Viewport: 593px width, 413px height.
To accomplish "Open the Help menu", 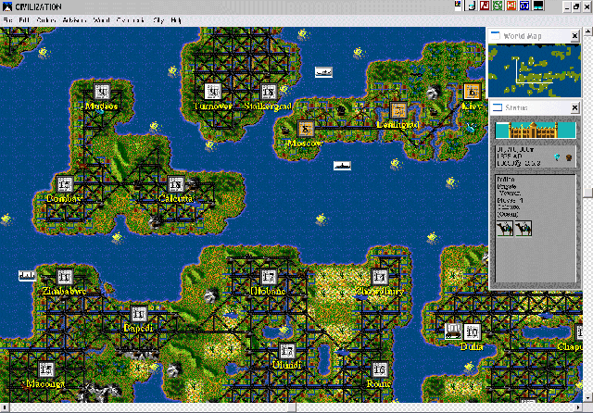I will (176, 20).
